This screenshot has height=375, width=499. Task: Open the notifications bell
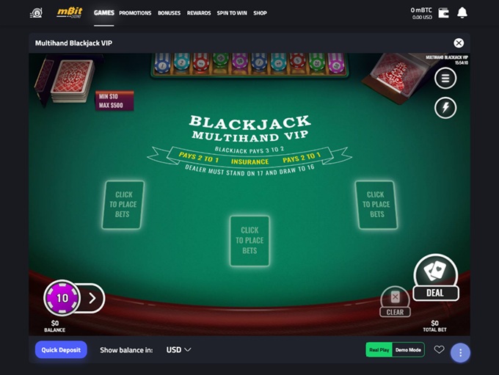[462, 12]
